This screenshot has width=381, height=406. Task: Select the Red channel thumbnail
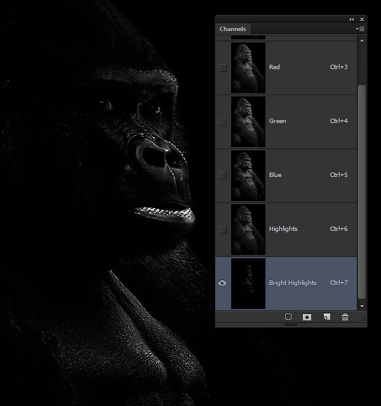[x=248, y=68]
